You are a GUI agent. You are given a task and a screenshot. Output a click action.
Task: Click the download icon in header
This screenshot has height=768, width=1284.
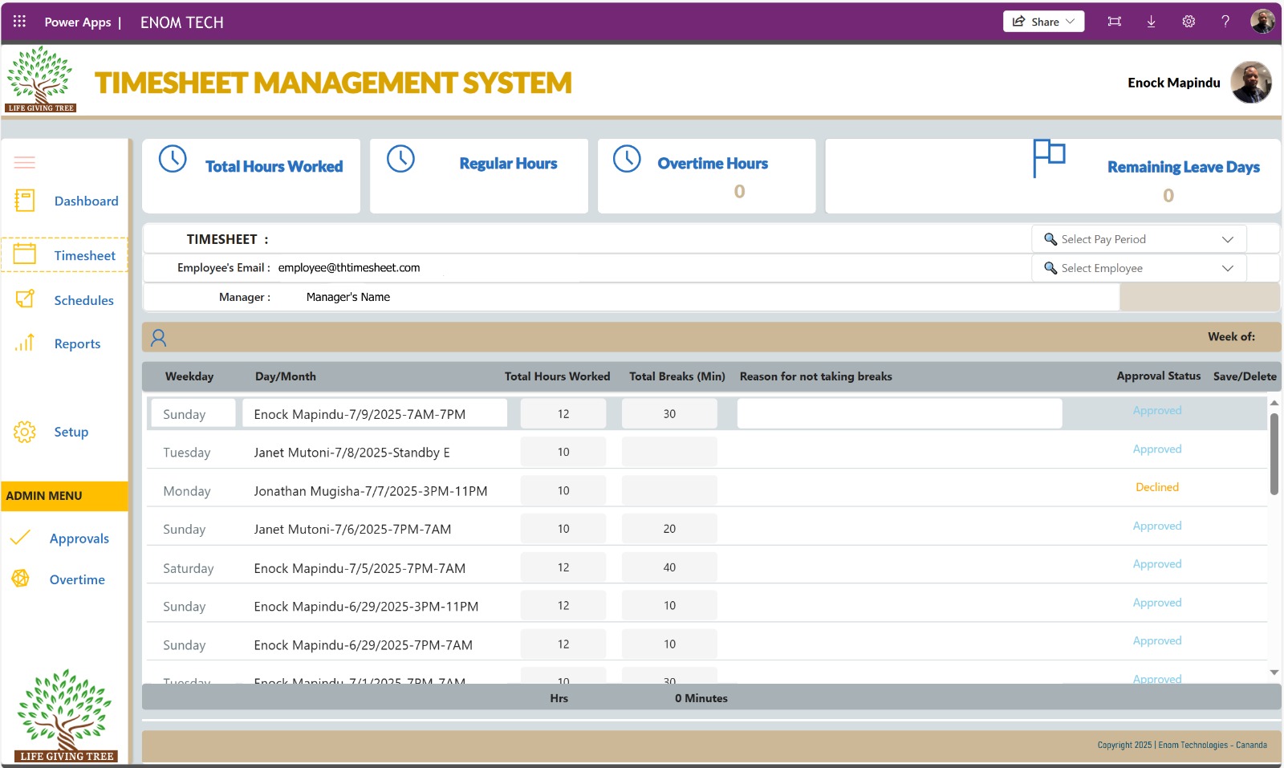pyautogui.click(x=1151, y=22)
